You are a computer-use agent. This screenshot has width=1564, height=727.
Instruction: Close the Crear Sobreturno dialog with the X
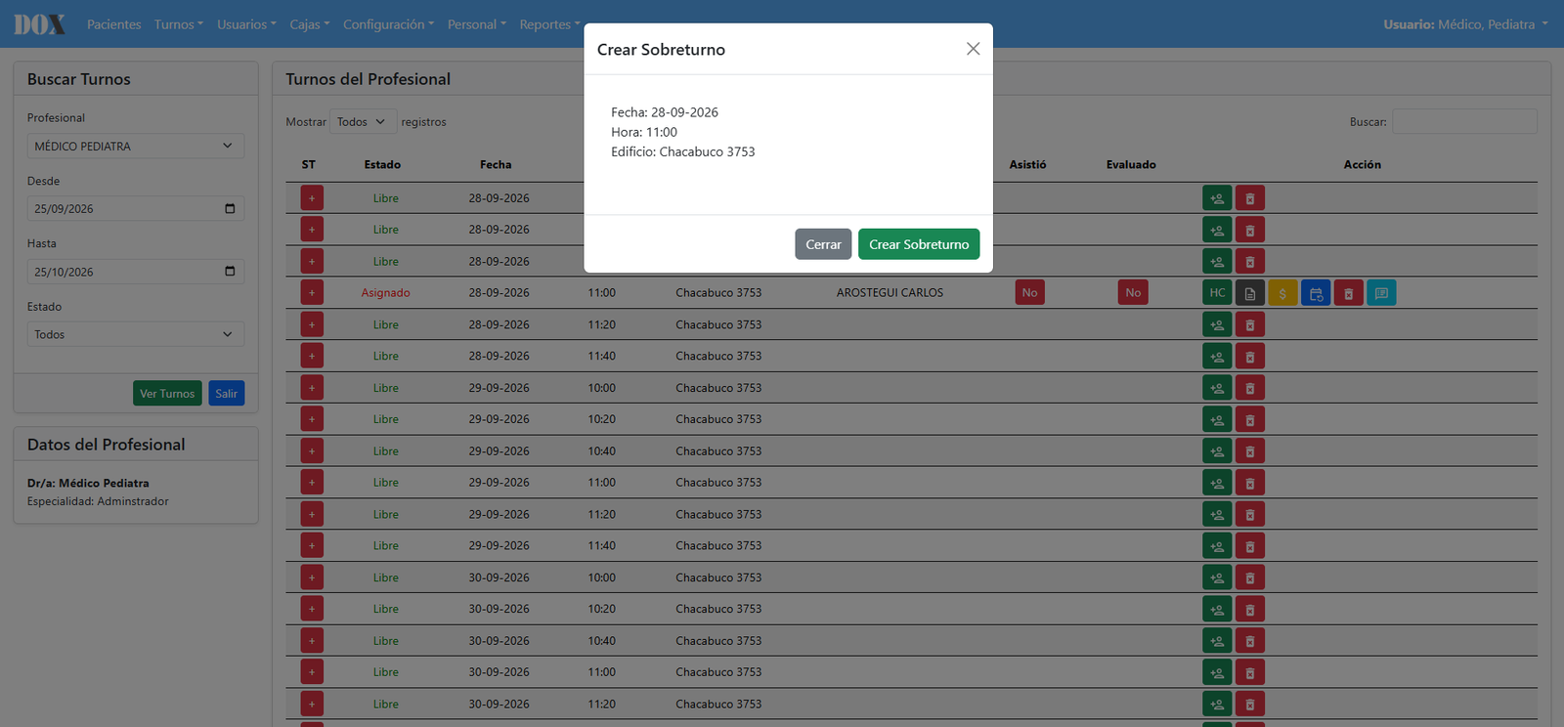point(973,49)
